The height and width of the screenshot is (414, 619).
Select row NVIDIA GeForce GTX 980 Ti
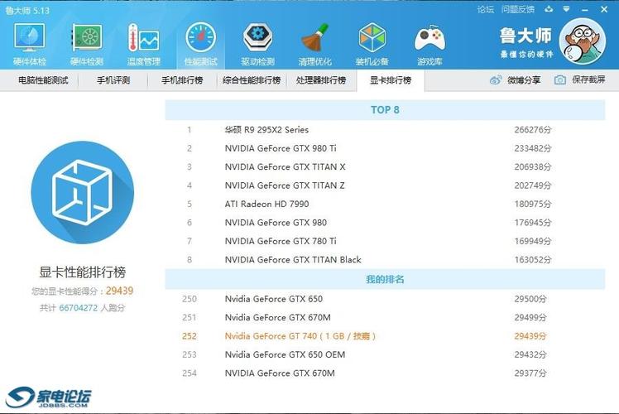point(385,148)
